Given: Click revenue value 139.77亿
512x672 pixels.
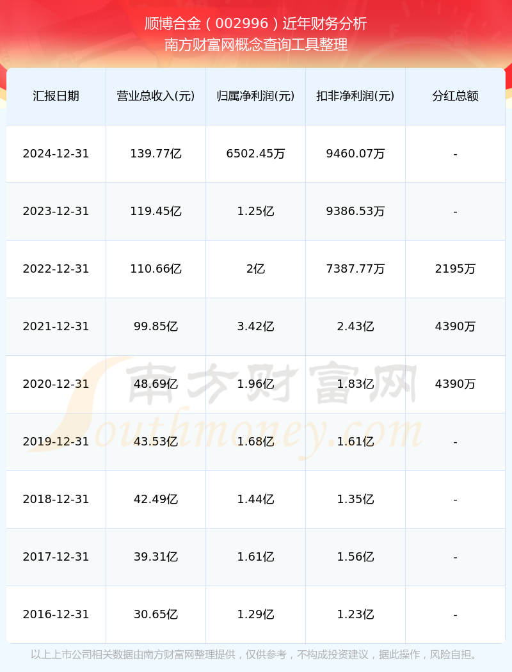Looking at the screenshot, I should coord(156,154).
